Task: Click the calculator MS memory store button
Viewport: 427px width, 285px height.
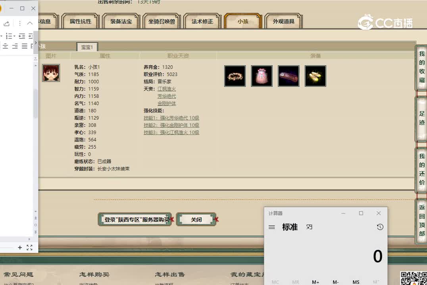Action: (x=356, y=282)
